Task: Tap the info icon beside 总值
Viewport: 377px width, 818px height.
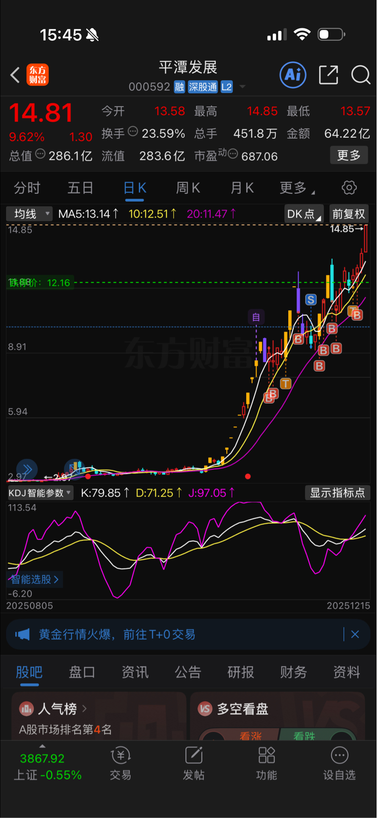Action: point(40,154)
